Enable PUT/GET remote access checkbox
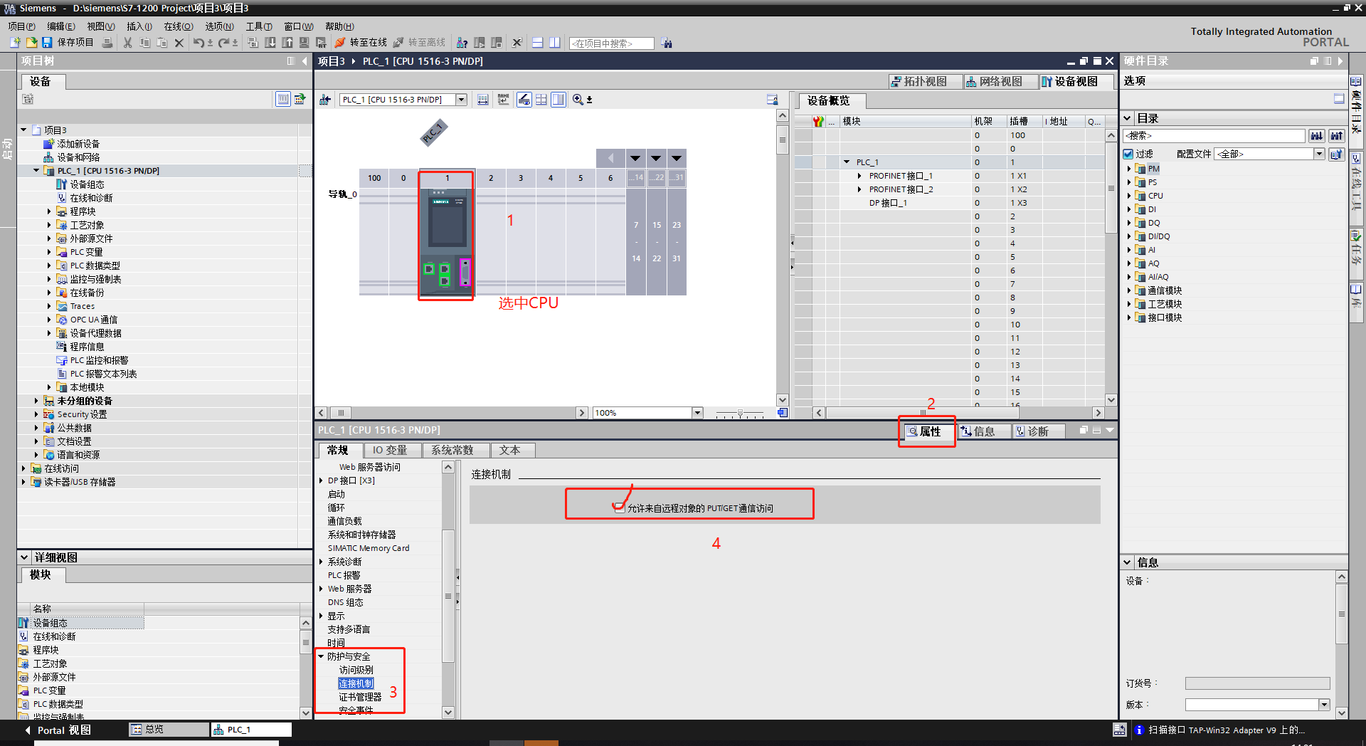This screenshot has height=746, width=1366. (620, 508)
